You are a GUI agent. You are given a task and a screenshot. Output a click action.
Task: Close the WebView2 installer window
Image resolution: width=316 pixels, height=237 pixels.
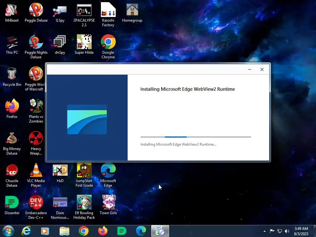[x=262, y=69]
